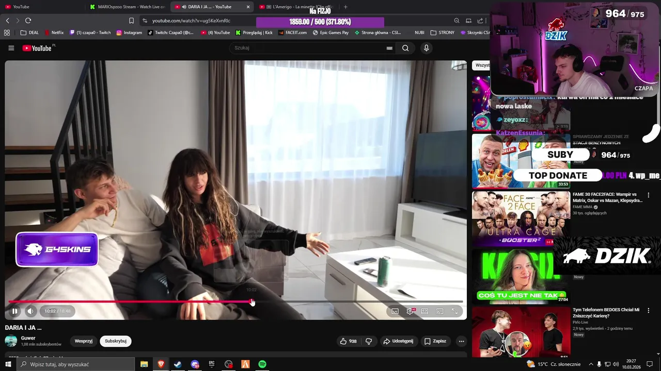
Task: Open options for FAME 30 FACE2FACE video
Action: (x=649, y=195)
